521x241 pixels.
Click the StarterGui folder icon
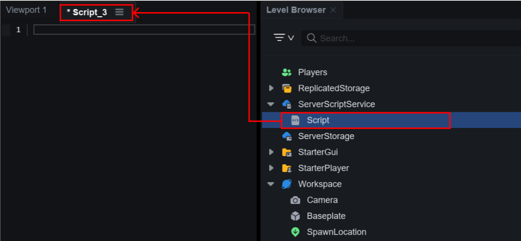(x=287, y=152)
